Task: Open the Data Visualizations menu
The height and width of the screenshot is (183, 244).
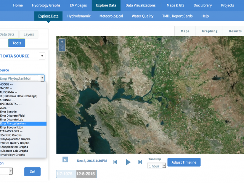Action: pos(141,5)
